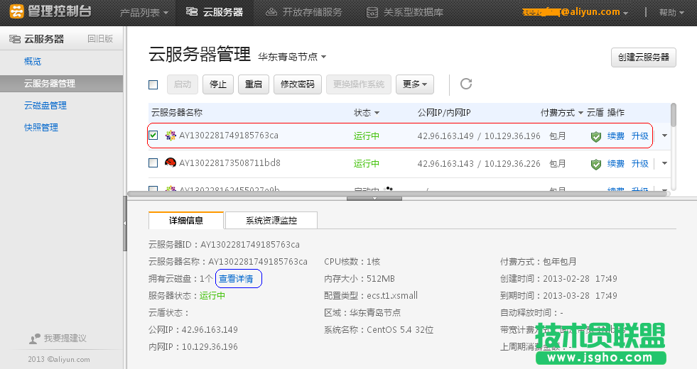The width and height of the screenshot is (697, 369).
Task: Click the 云服务器 icon in the top nav
Action: pyautogui.click(x=192, y=12)
